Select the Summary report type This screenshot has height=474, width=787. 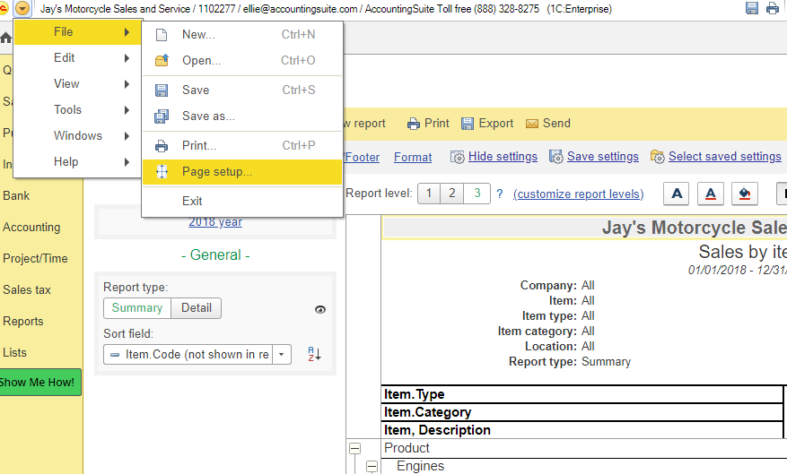[137, 307]
